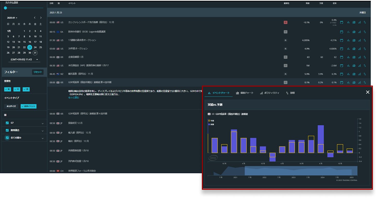Add the ECB Lagarde speech to calendar
This screenshot has width=377, height=198.
(342, 32)
